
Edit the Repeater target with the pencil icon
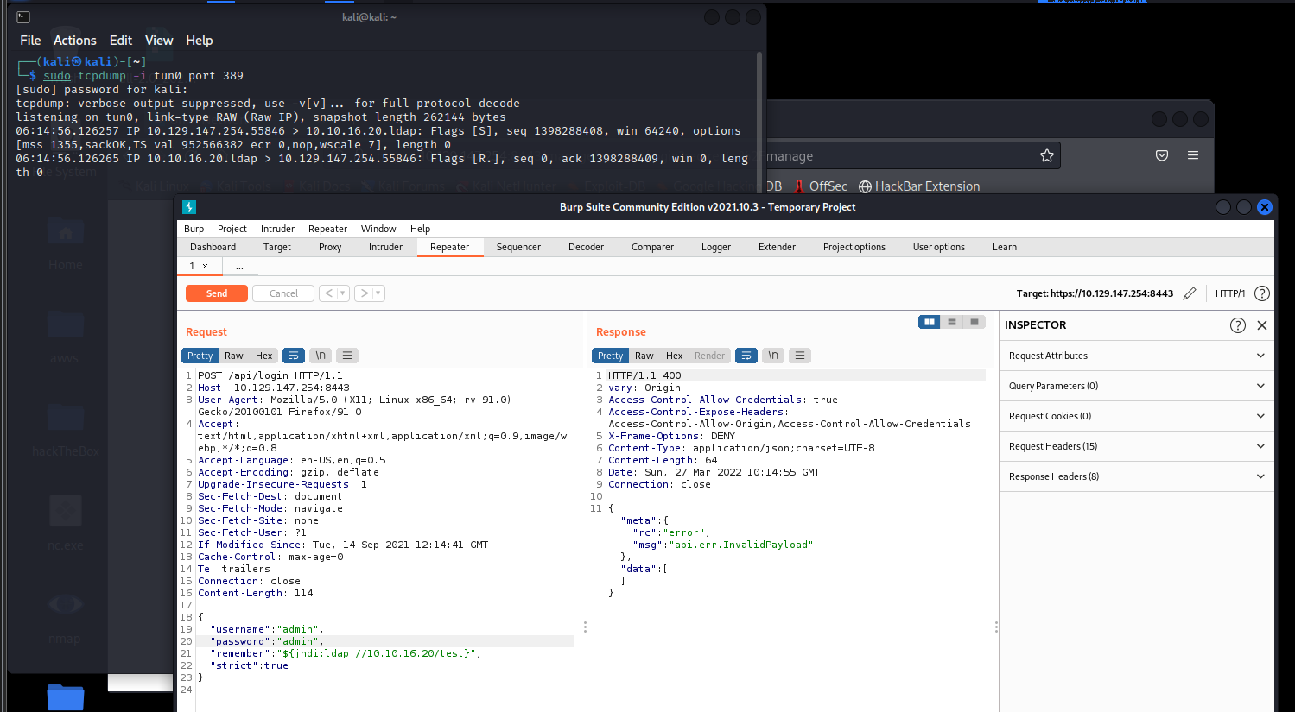coord(1190,293)
